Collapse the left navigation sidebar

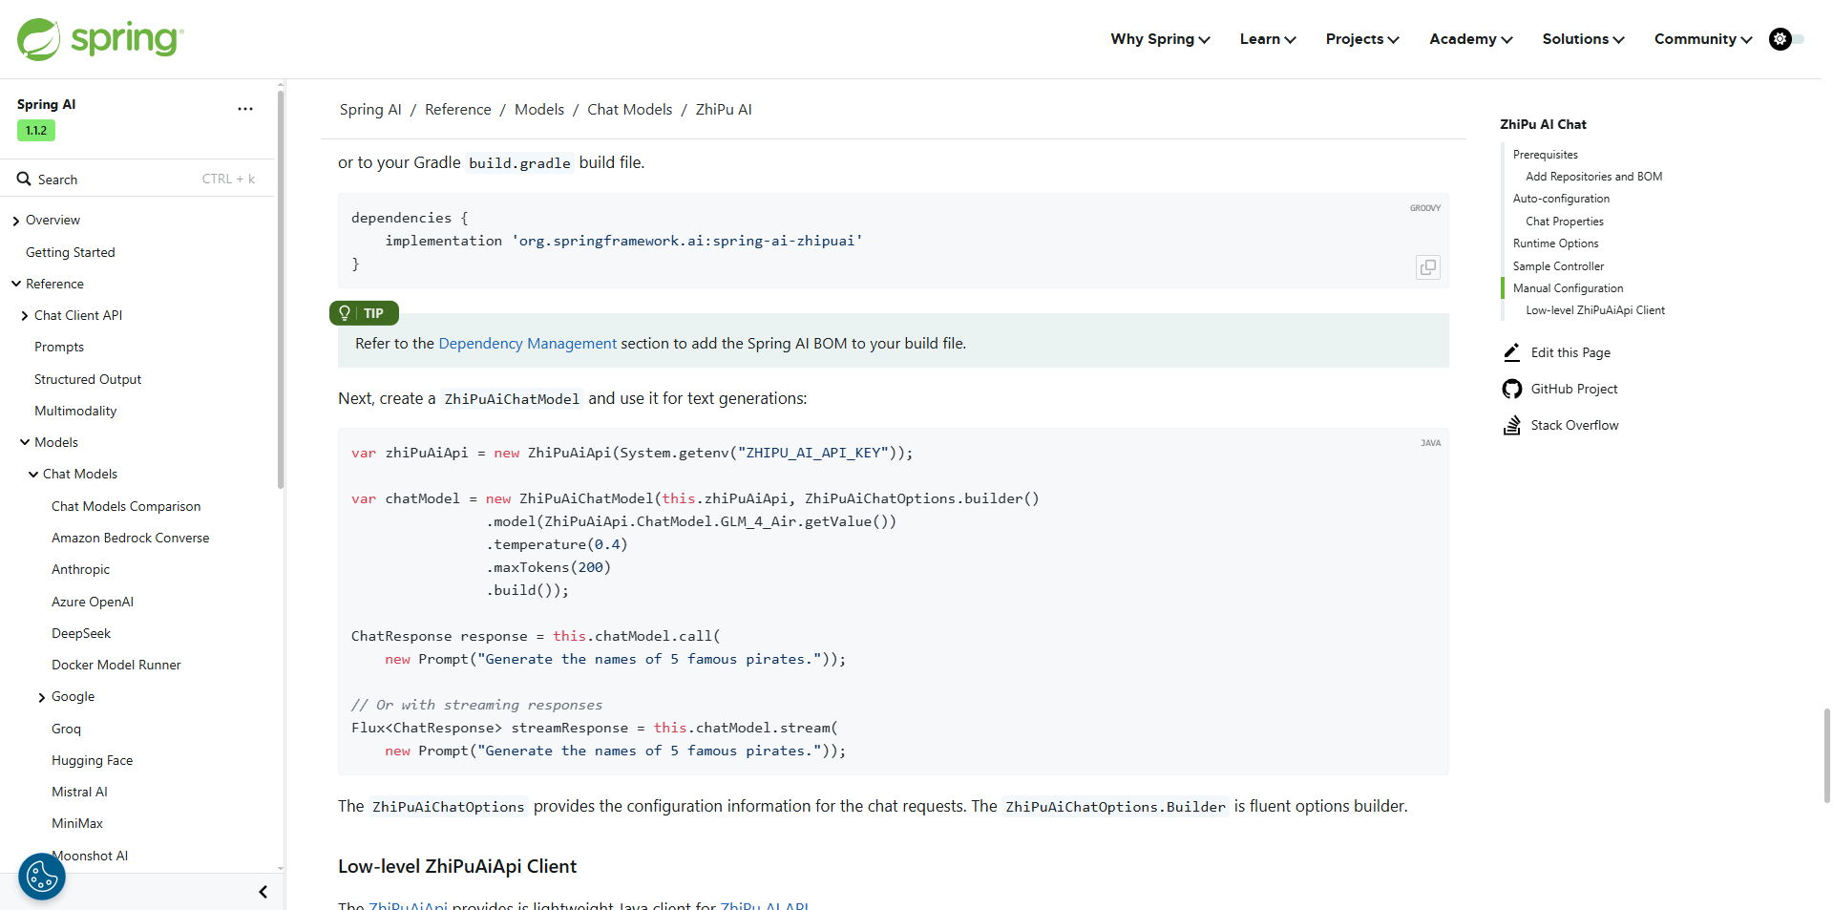(263, 892)
